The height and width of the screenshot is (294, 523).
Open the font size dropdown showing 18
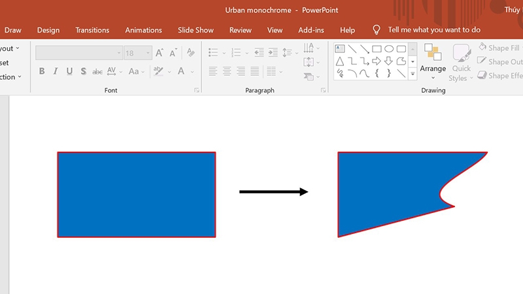point(148,53)
